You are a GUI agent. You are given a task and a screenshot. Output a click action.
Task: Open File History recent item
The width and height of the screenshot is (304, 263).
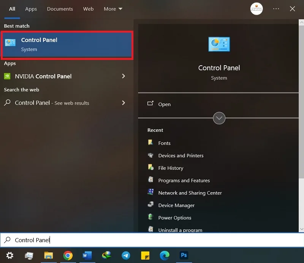click(x=171, y=168)
